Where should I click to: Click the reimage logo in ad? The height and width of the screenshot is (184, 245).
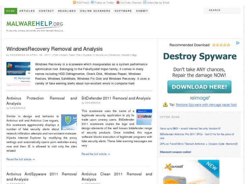[x=200, y=98]
